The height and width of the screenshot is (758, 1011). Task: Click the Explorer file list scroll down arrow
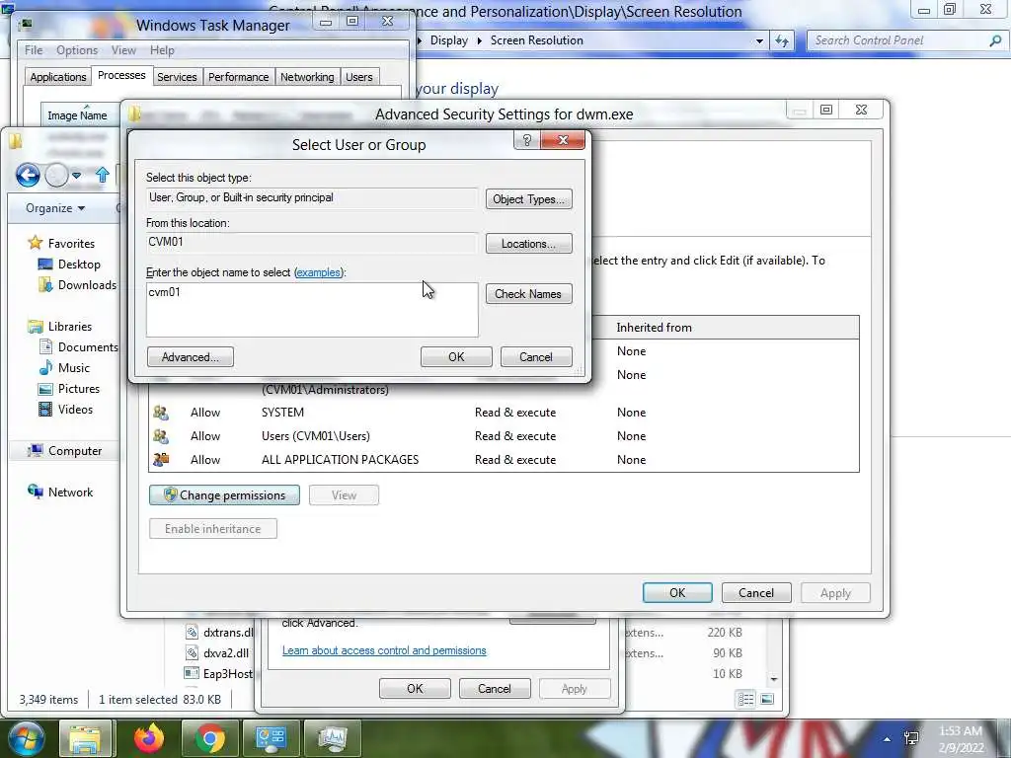pyautogui.click(x=774, y=679)
